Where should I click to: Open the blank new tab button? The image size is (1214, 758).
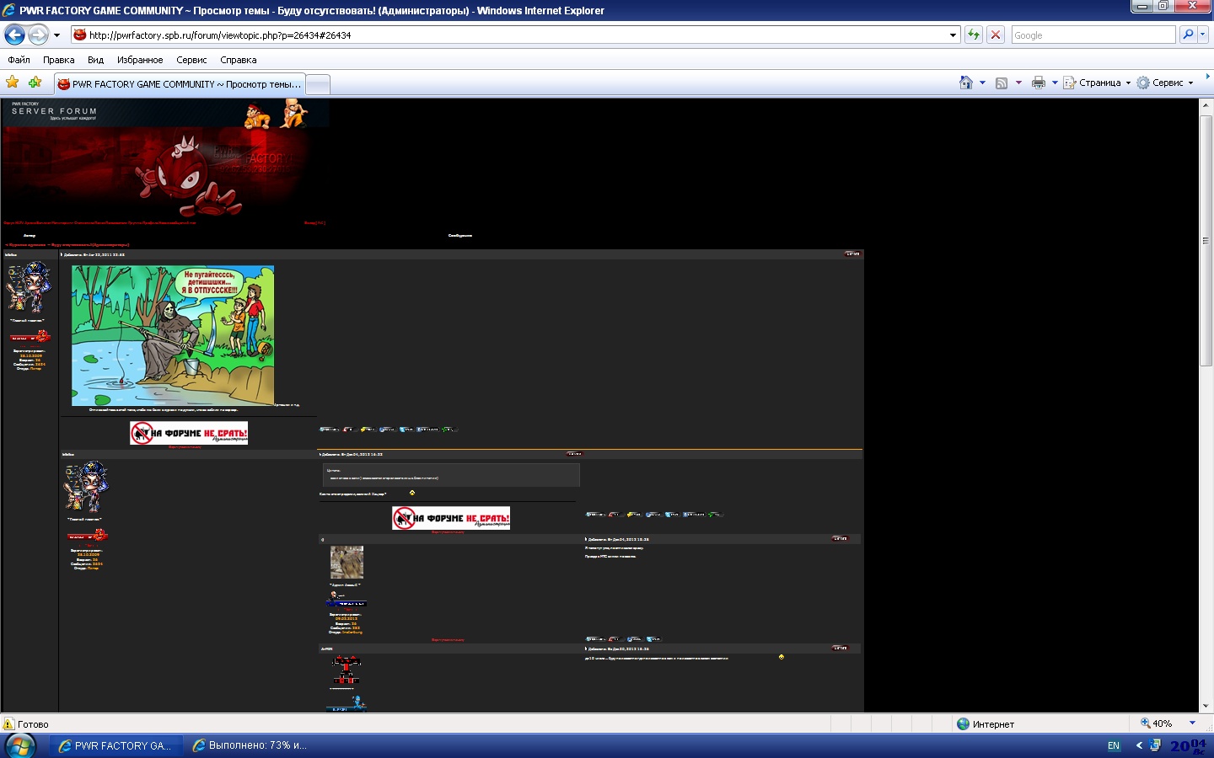click(x=317, y=84)
